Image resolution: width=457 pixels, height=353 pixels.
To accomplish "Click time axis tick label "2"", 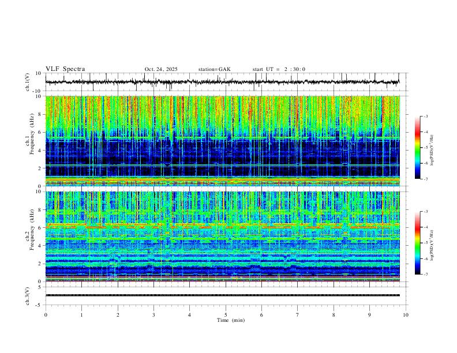I will (x=118, y=315).
